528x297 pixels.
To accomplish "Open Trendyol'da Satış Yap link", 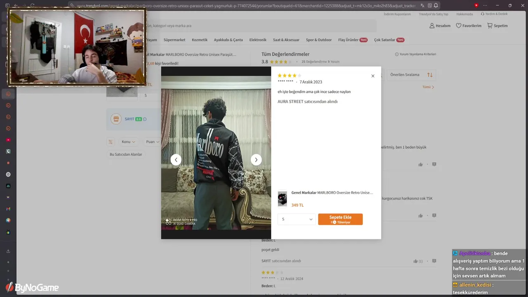I will (x=434, y=14).
